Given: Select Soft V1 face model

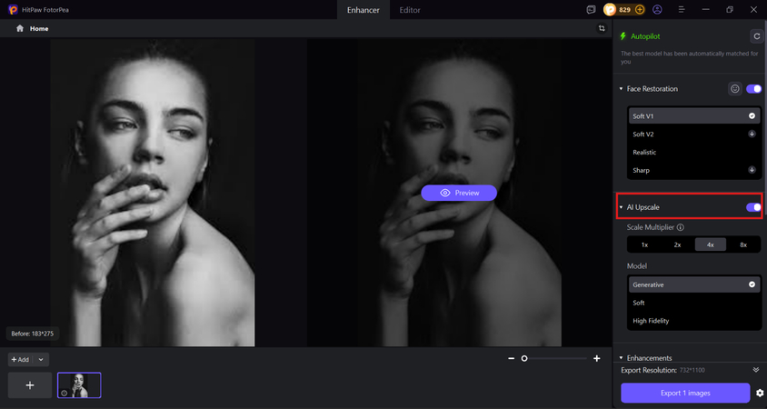Looking at the screenshot, I should tap(694, 116).
